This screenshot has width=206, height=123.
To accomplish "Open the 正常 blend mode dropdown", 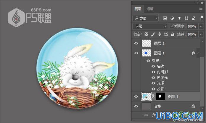I will [150, 26].
